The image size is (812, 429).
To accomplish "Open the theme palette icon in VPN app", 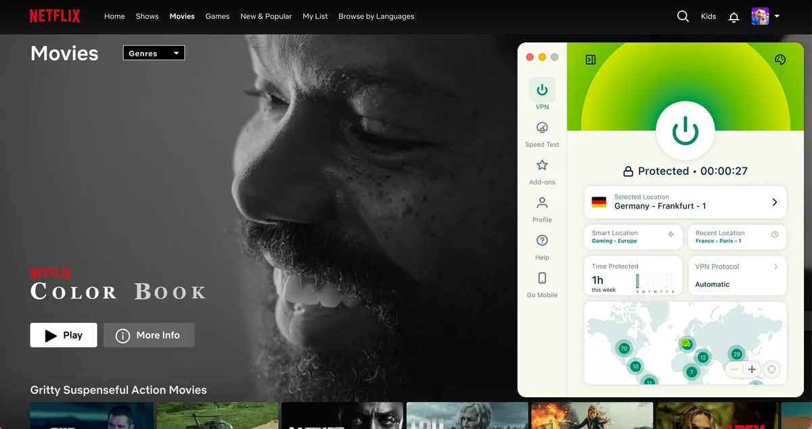I will (780, 59).
